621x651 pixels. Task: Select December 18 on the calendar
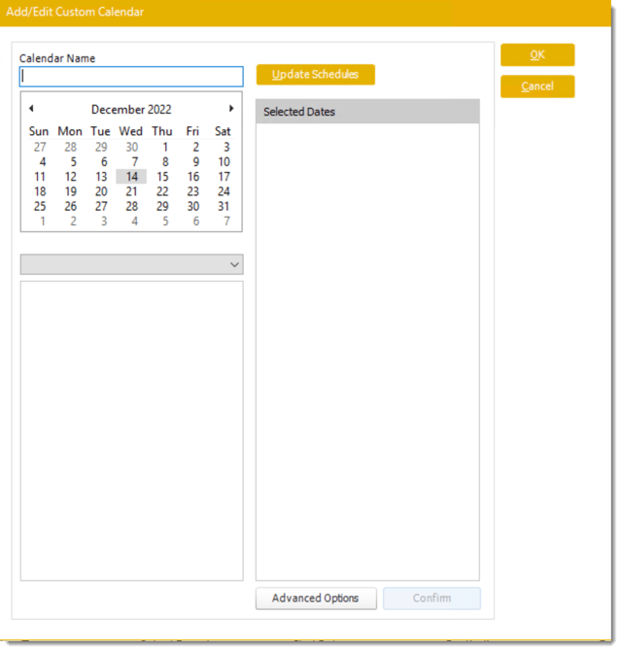click(x=40, y=191)
